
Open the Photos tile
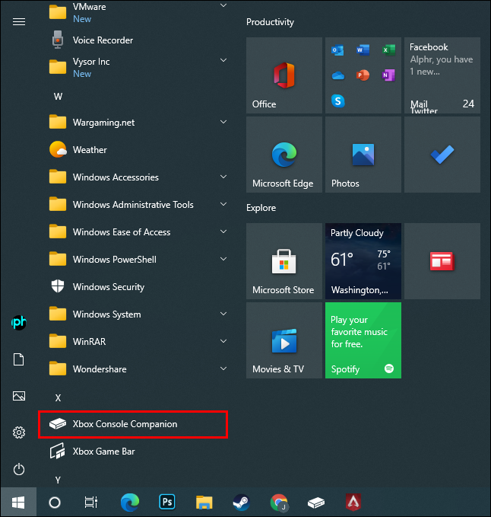[363, 155]
